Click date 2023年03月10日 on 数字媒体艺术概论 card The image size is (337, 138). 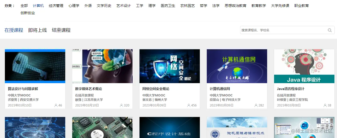coord(87,105)
